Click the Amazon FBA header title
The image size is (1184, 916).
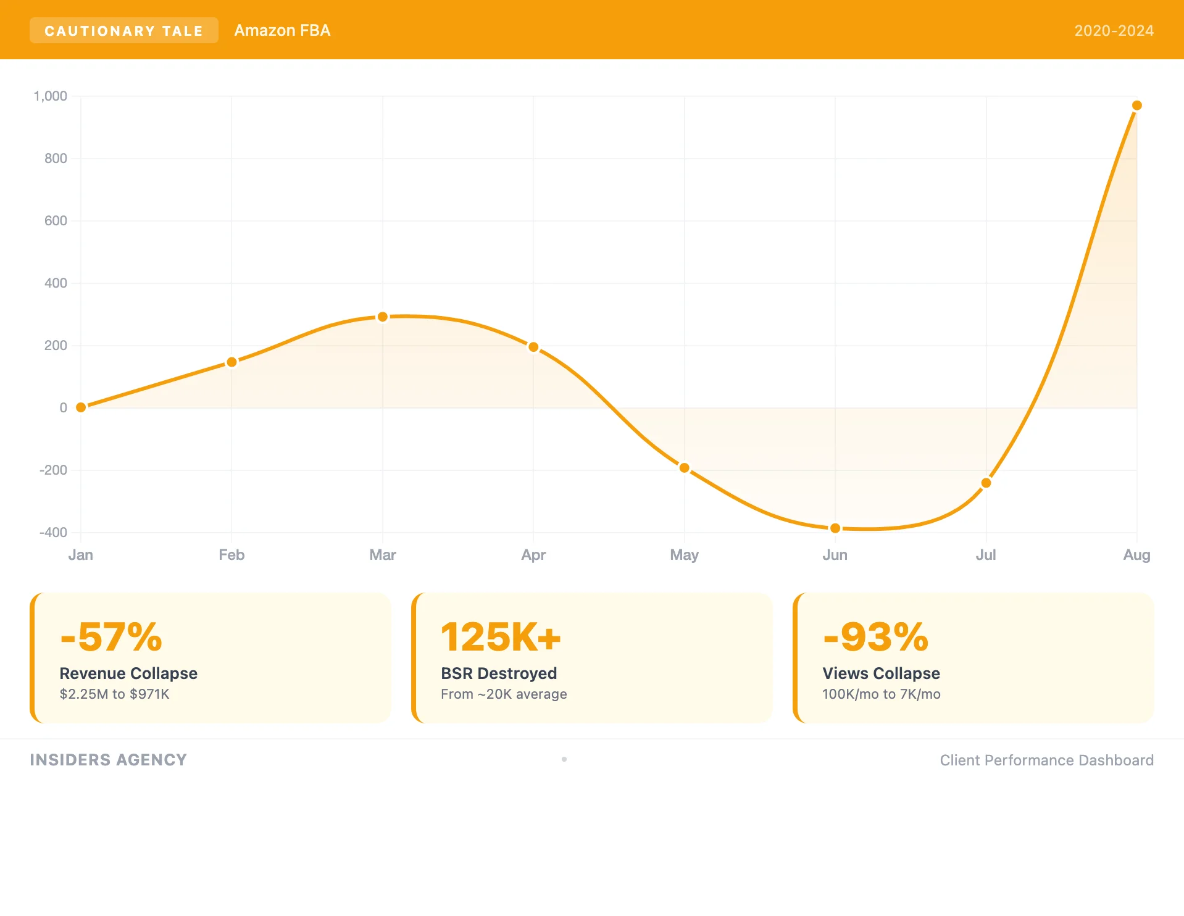pos(282,31)
